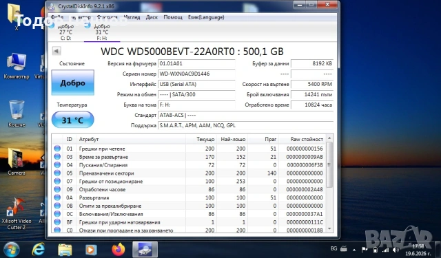Screen dimensions: 441x258
Task: Click the firmware version field 01.01A01
Action: point(196,63)
